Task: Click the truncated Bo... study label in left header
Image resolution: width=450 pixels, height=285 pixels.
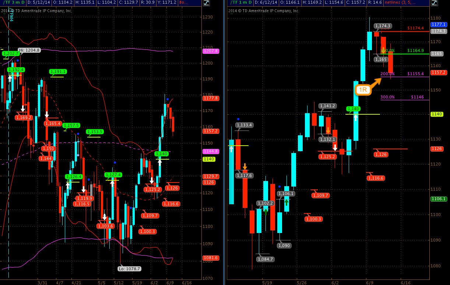Action: 183,3
